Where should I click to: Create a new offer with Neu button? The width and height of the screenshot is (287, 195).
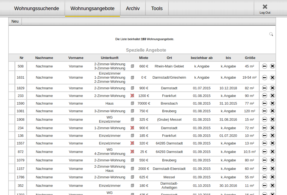pyautogui.click(x=15, y=21)
